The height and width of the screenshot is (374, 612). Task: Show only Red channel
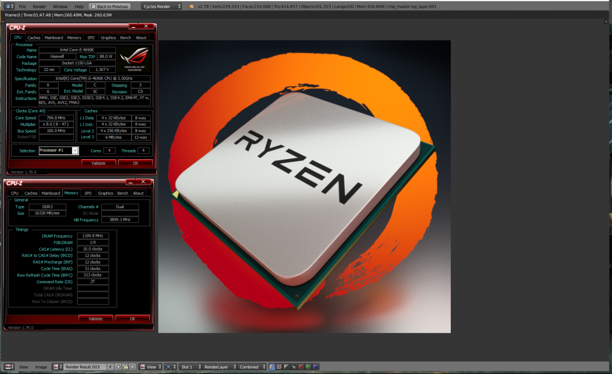pyautogui.click(x=301, y=366)
